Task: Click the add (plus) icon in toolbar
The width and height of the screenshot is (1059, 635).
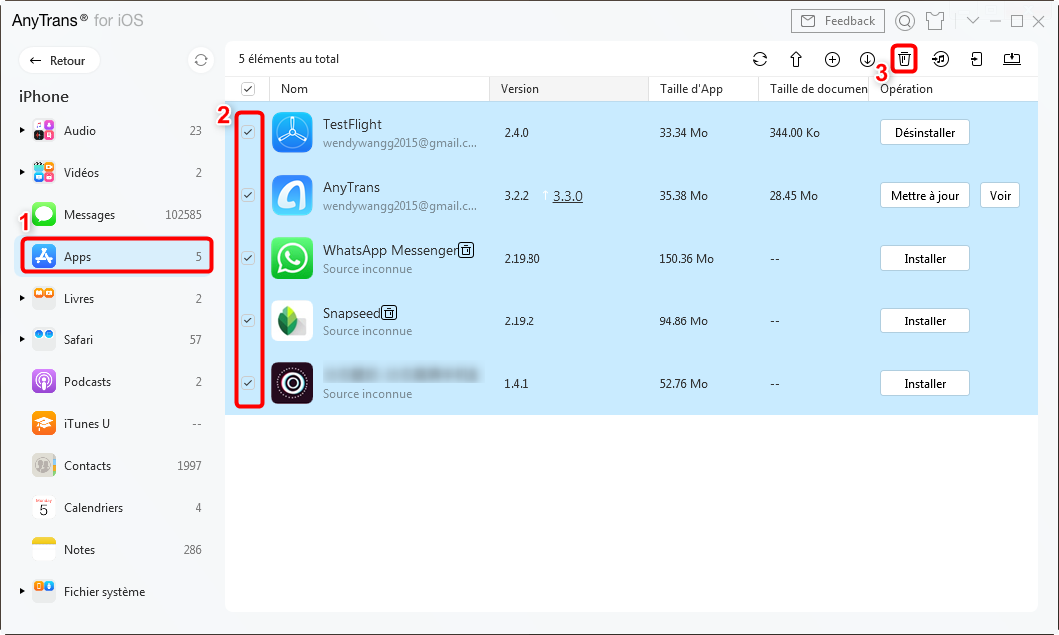Action: pos(832,59)
